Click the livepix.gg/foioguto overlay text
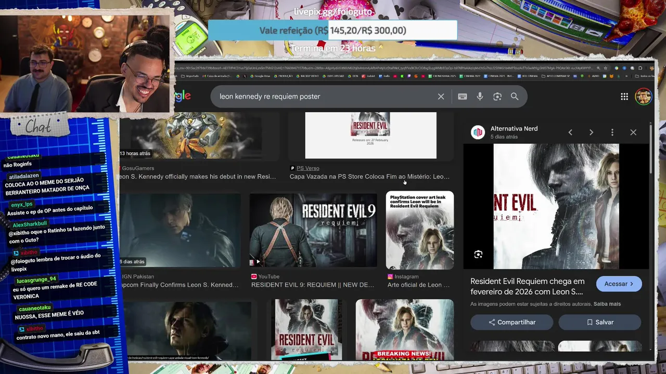Image resolution: width=666 pixels, height=374 pixels. (333, 11)
